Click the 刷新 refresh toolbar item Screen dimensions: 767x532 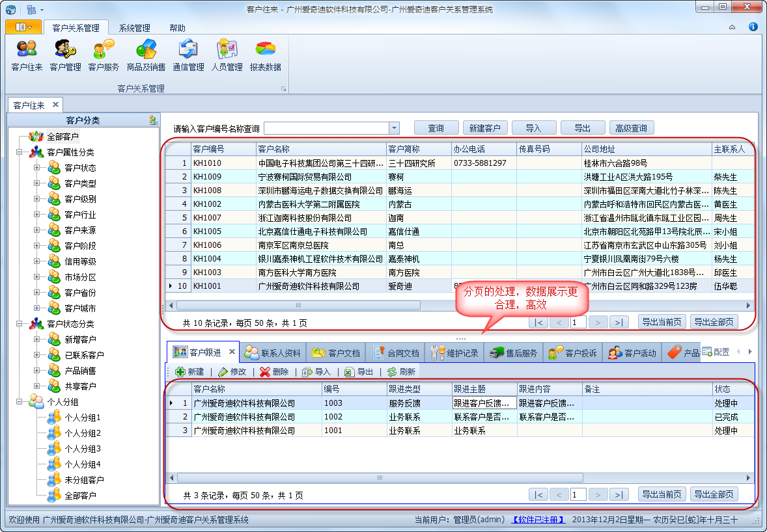[x=401, y=372]
